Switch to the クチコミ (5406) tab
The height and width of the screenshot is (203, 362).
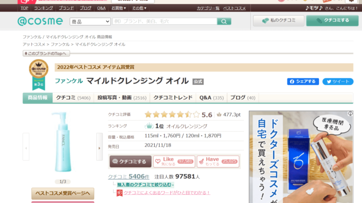point(73,98)
